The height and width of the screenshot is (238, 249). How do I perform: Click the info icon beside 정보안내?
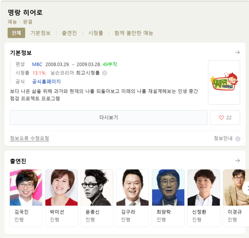[238, 139]
